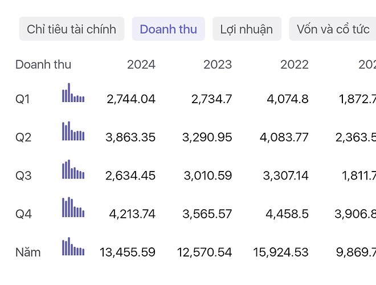This screenshot has height=285, width=376.
Task: Select Q2 2024 value 3,863.35
Action: pyautogui.click(x=130, y=137)
